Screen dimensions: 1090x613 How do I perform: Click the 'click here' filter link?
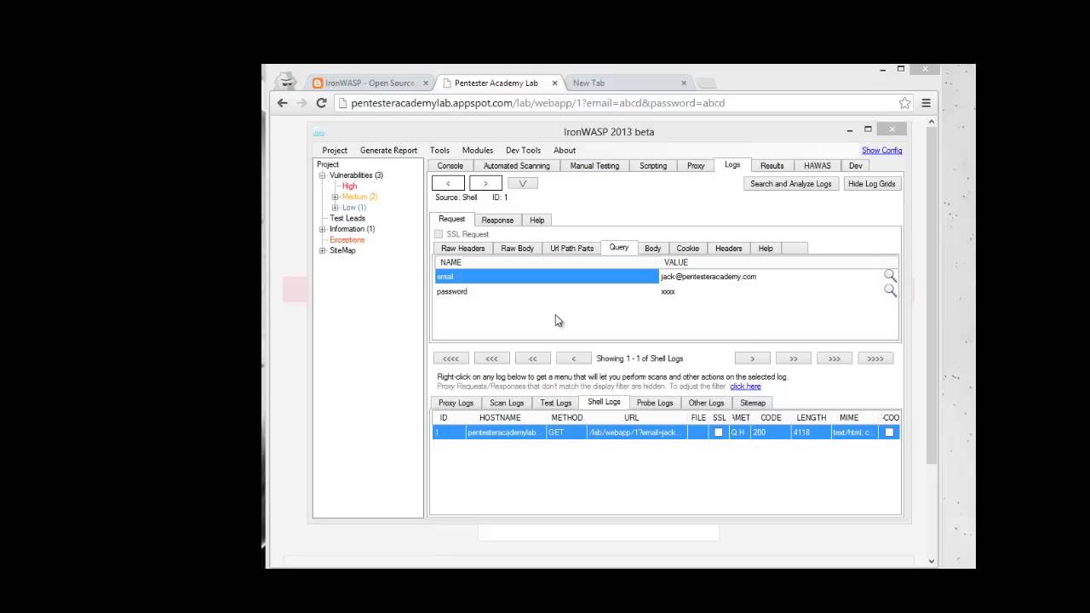pyautogui.click(x=745, y=387)
